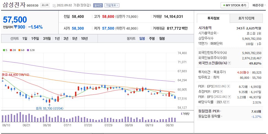The height and width of the screenshot is (134, 268).
Task: Click the red 20-day moving average swatch
Action: pos(11,50)
